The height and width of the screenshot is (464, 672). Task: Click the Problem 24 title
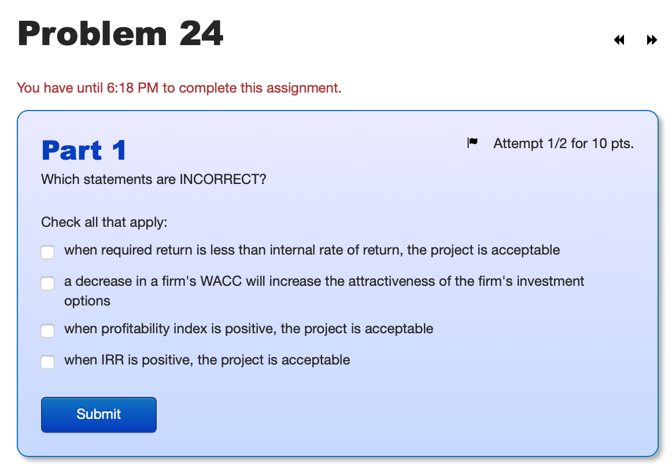click(120, 34)
